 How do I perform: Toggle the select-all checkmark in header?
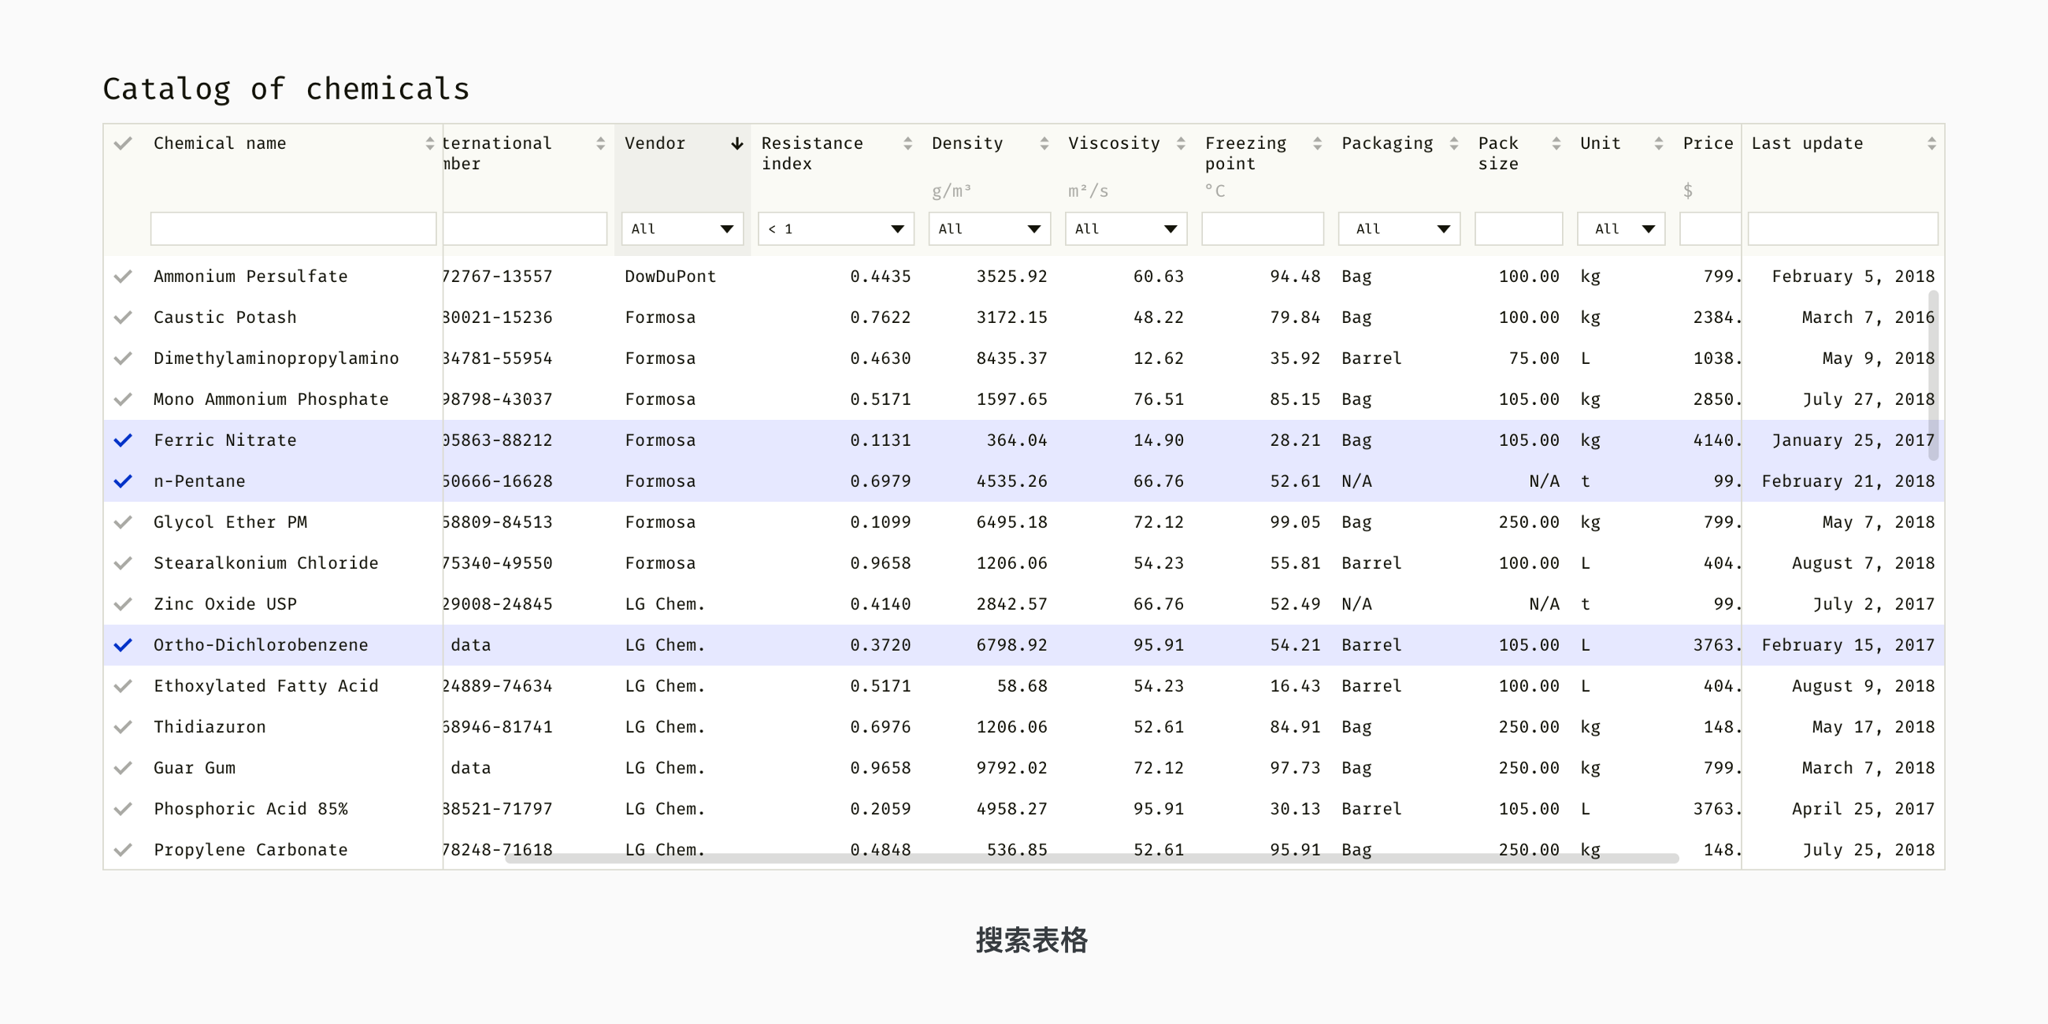(123, 144)
